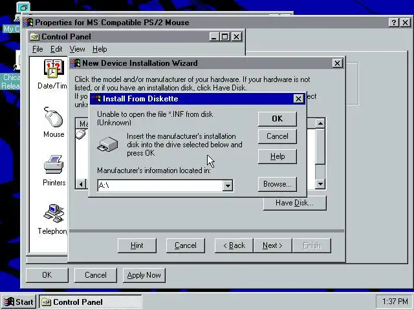
Task: Click OK in the mouse Properties dialog
Action: point(47,275)
